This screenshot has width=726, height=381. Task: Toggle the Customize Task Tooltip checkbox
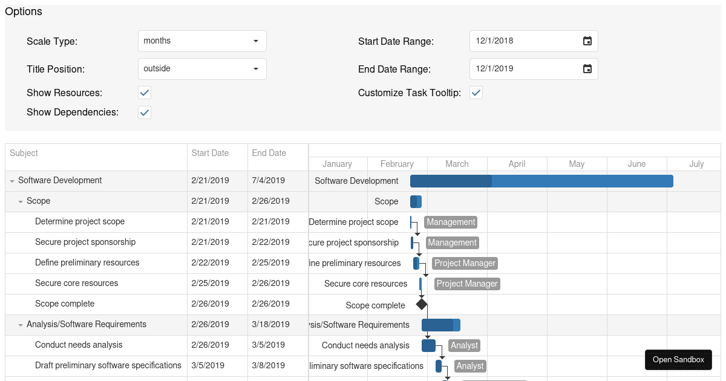476,93
